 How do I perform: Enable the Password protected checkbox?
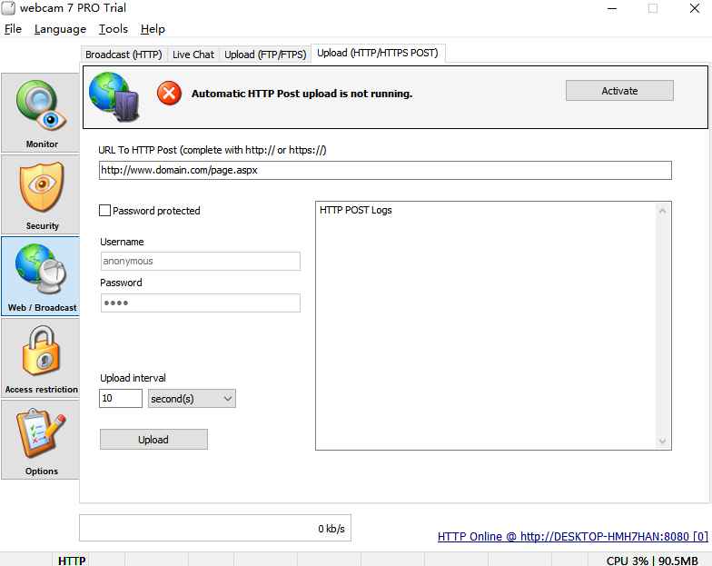click(105, 211)
